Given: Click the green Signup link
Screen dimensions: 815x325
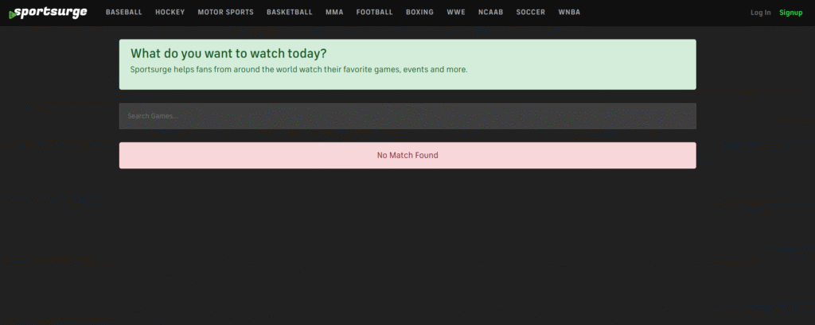Looking at the screenshot, I should [x=790, y=13].
